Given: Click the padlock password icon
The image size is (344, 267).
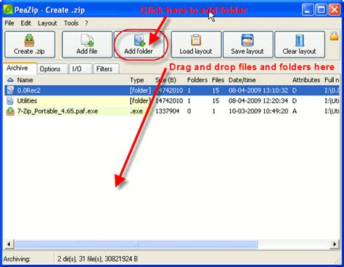Looking at the screenshot, I should (x=334, y=36).
